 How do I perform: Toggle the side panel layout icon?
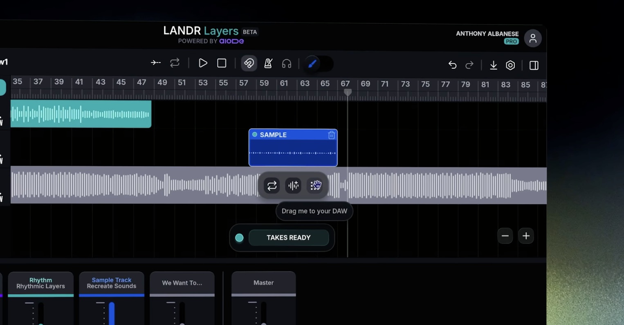click(x=534, y=65)
